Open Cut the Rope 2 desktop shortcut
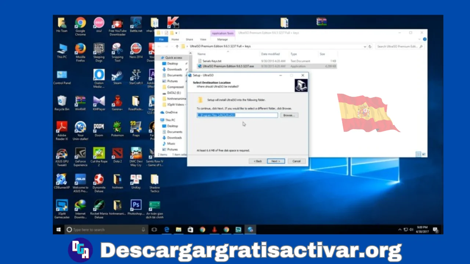Screen dimensions: 470x264 point(99,157)
